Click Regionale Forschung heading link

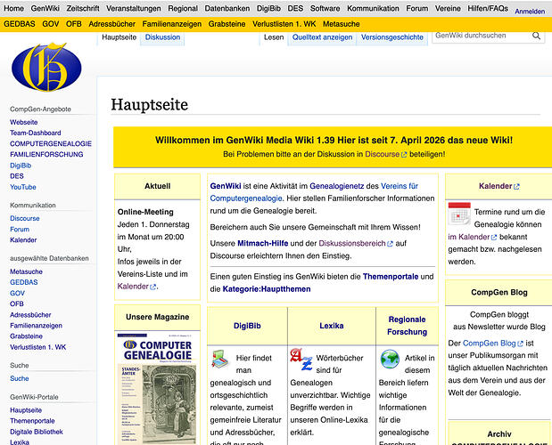click(407, 326)
